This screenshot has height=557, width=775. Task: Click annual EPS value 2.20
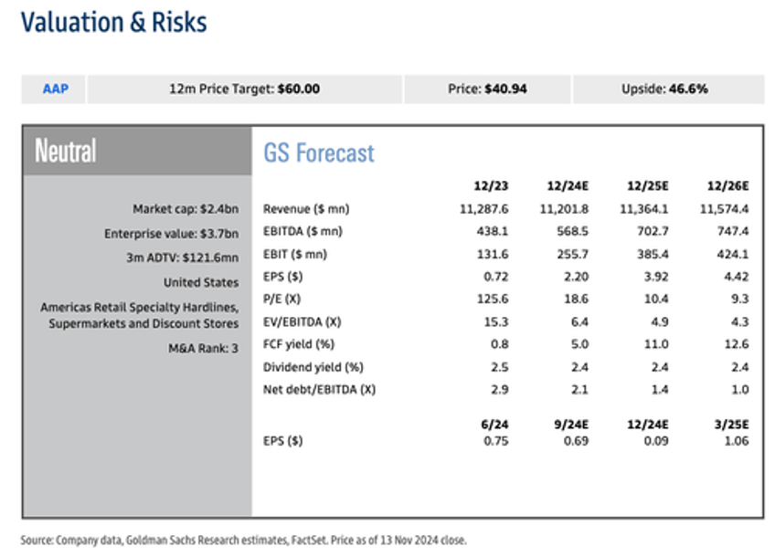576,277
